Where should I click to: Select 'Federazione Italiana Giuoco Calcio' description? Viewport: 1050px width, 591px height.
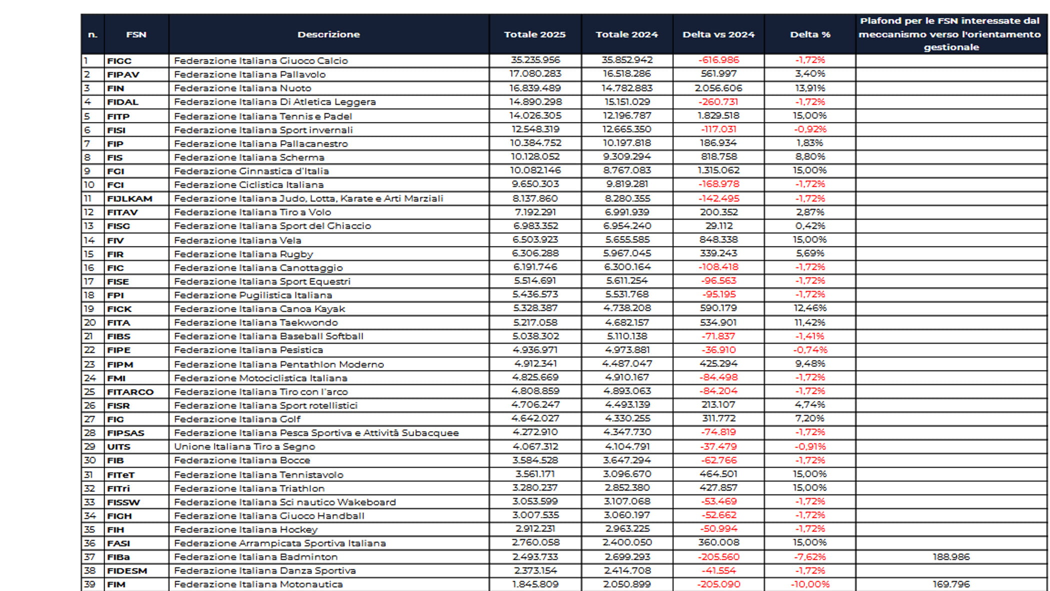[x=261, y=60]
